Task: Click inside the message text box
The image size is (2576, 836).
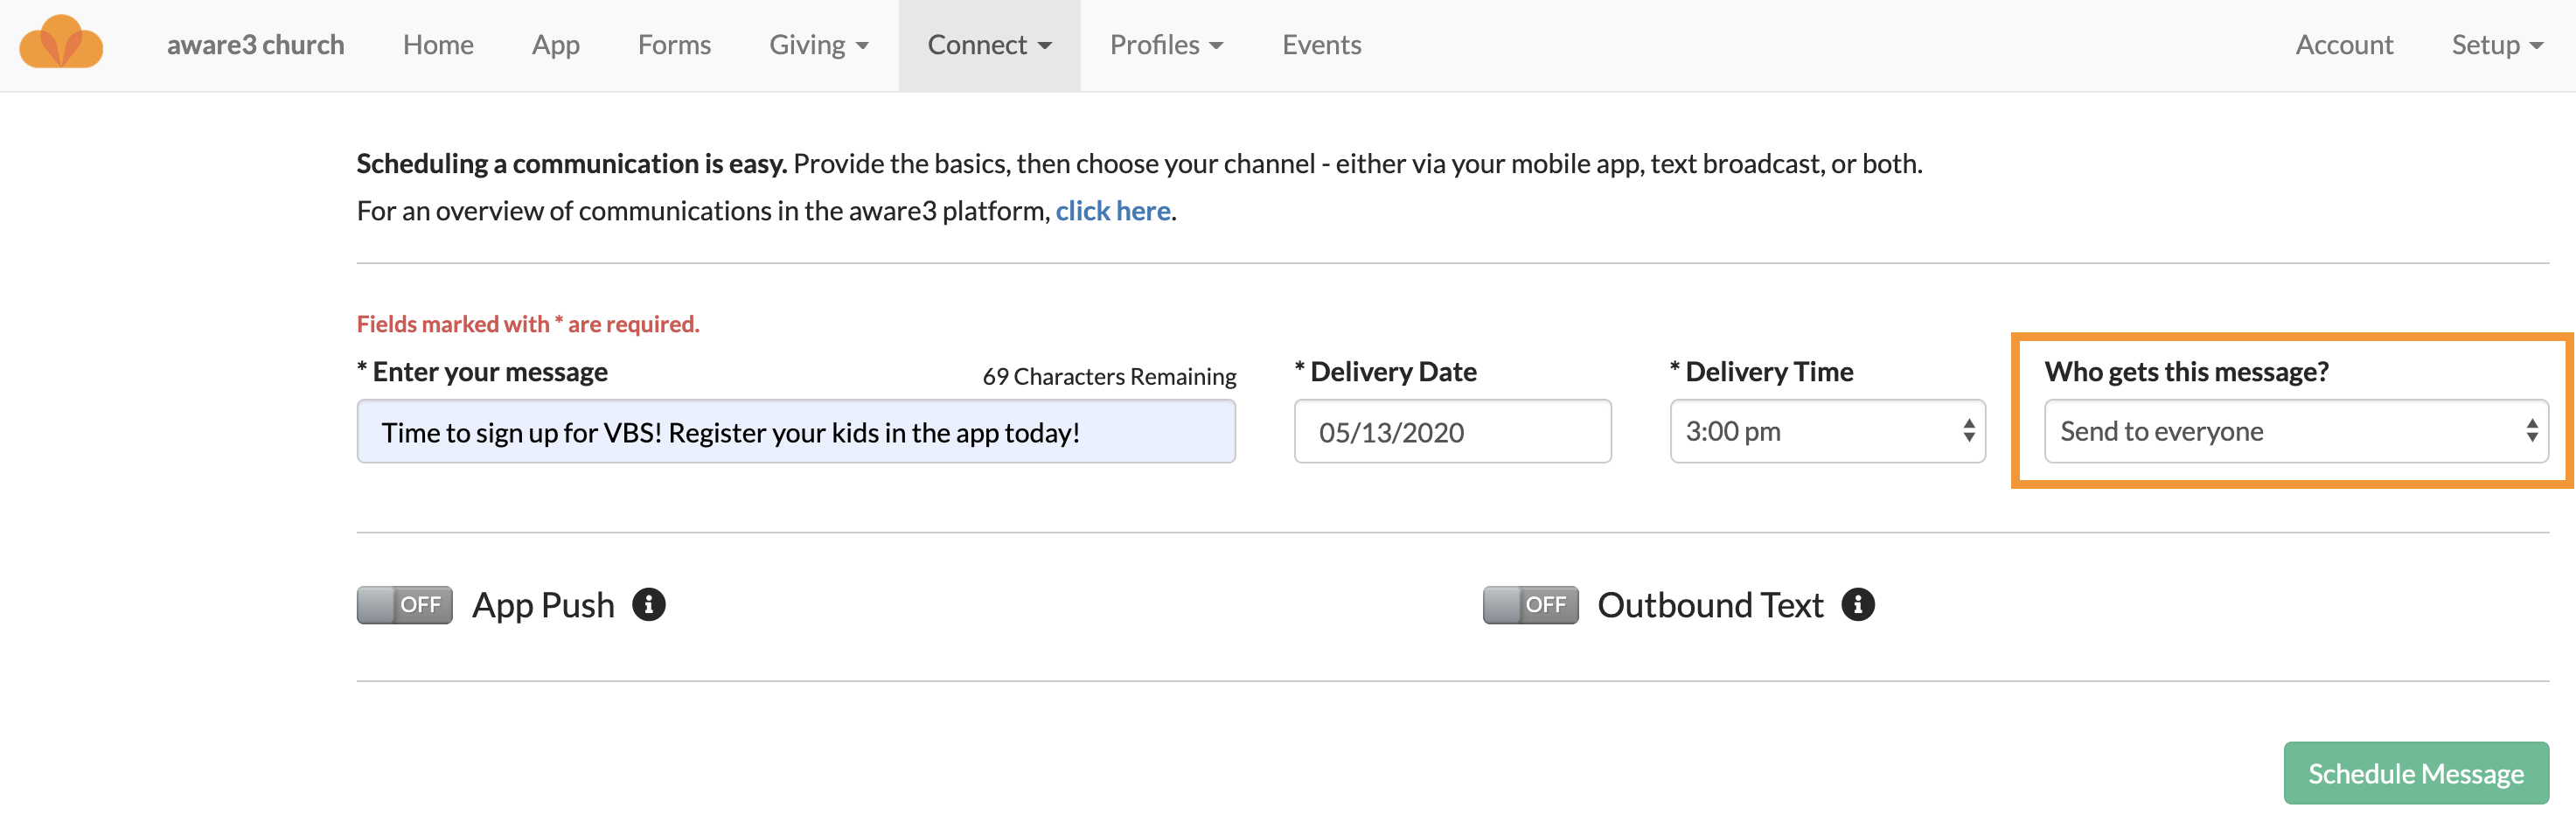Action: (797, 431)
